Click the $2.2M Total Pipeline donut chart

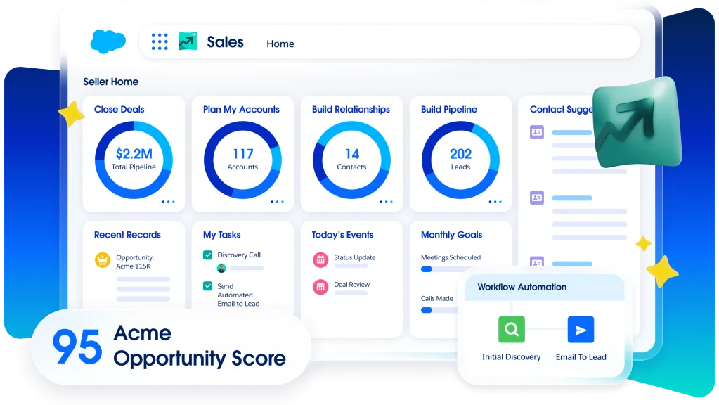tap(134, 160)
